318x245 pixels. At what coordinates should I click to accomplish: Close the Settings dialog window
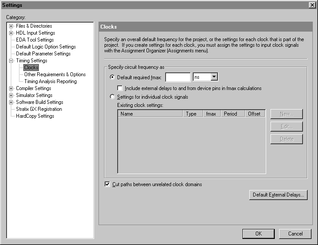point(312,5)
